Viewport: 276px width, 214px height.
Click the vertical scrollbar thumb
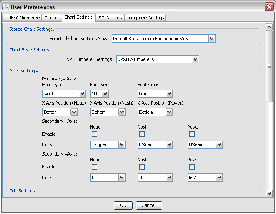click(269, 66)
